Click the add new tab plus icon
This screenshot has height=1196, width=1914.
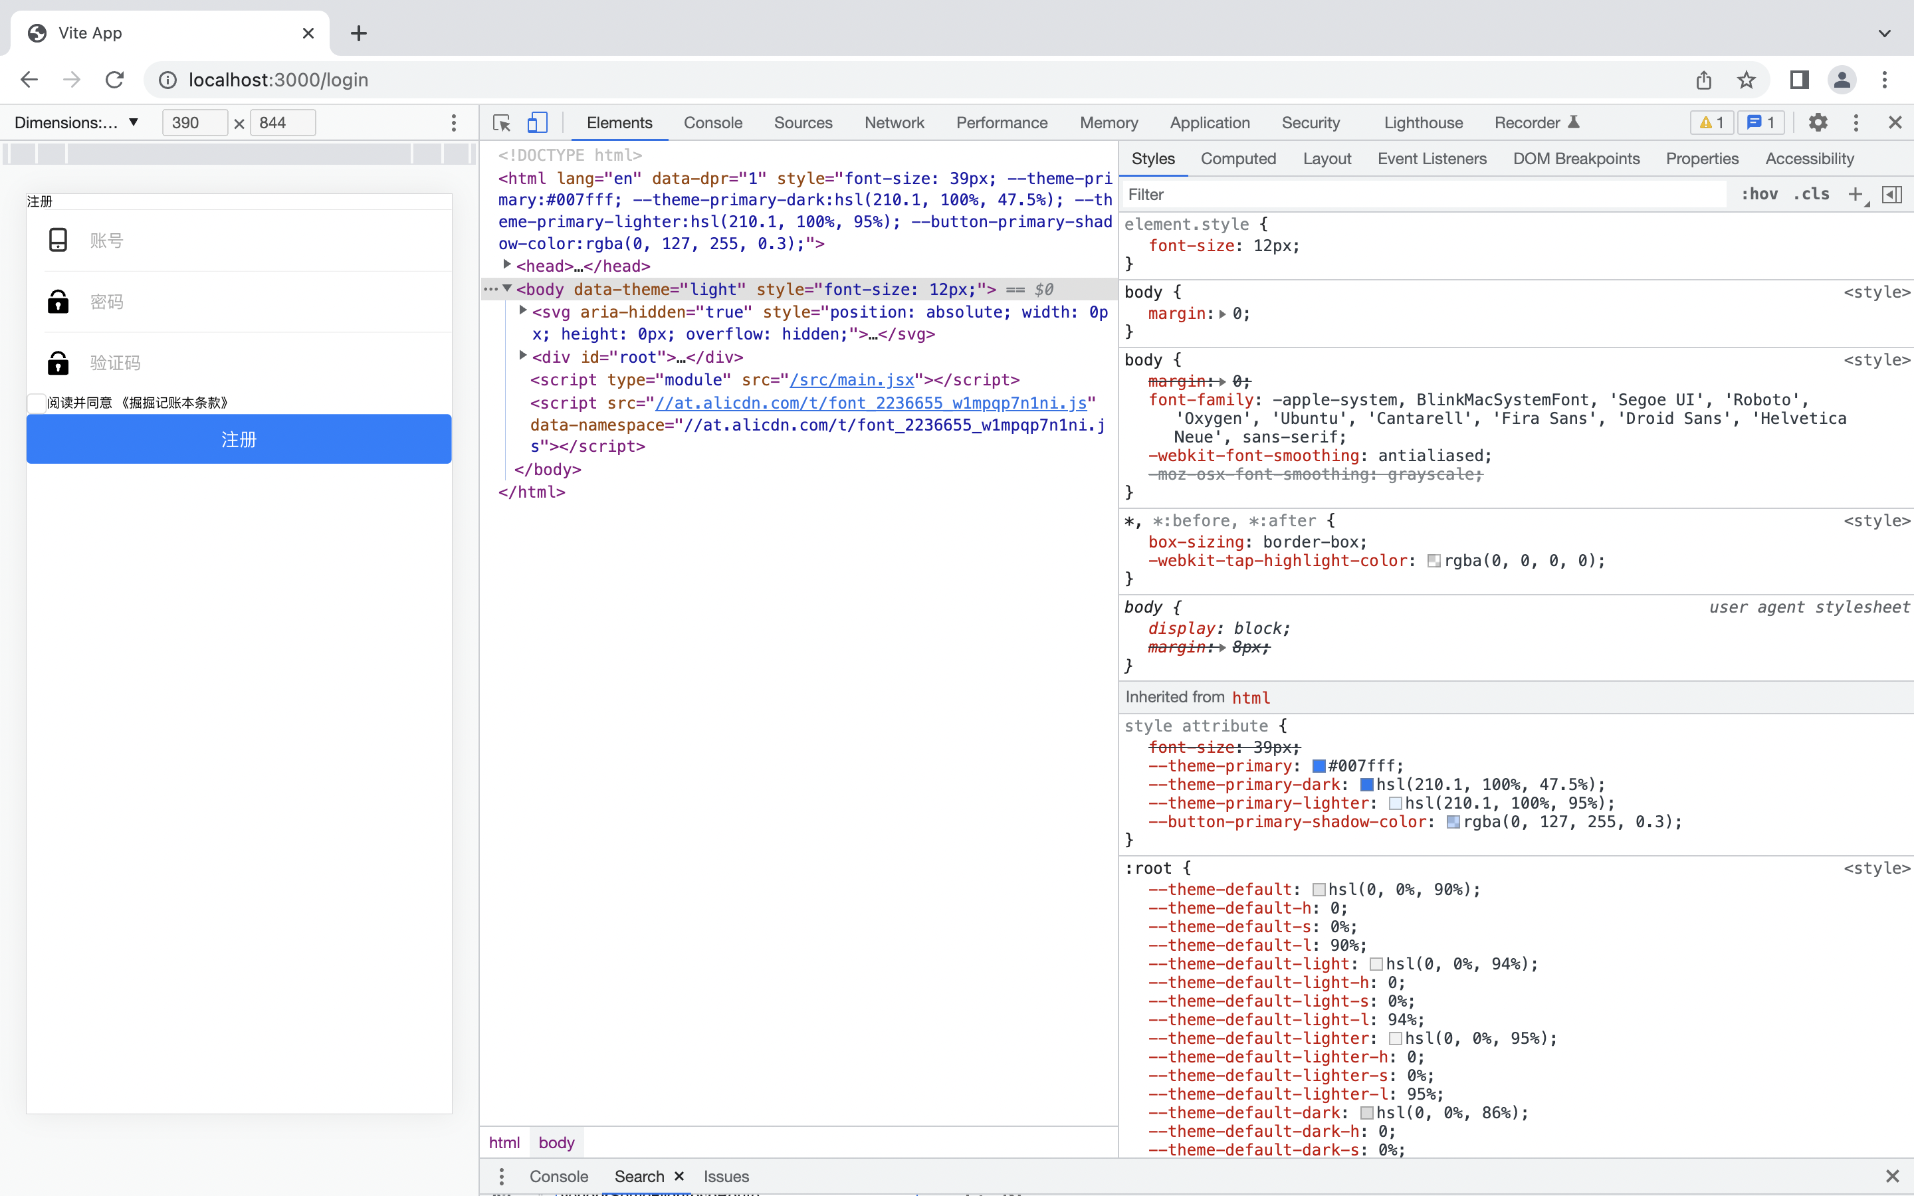357,33
